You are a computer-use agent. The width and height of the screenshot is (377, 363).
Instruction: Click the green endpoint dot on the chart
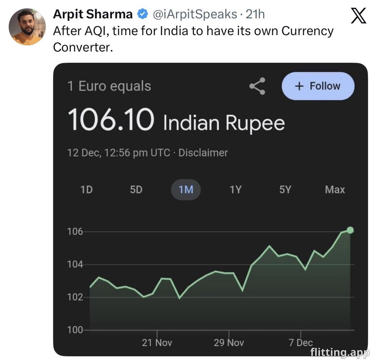[350, 230]
